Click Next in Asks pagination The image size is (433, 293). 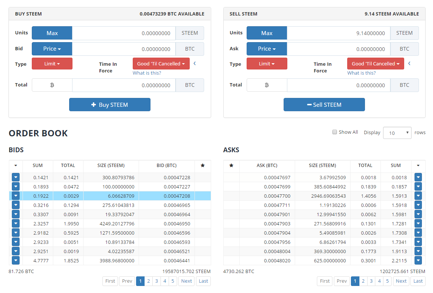click(401, 281)
